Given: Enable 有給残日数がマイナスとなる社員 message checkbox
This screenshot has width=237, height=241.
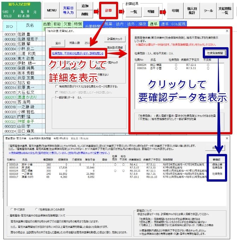Looking at the screenshot, I should pos(56,87).
